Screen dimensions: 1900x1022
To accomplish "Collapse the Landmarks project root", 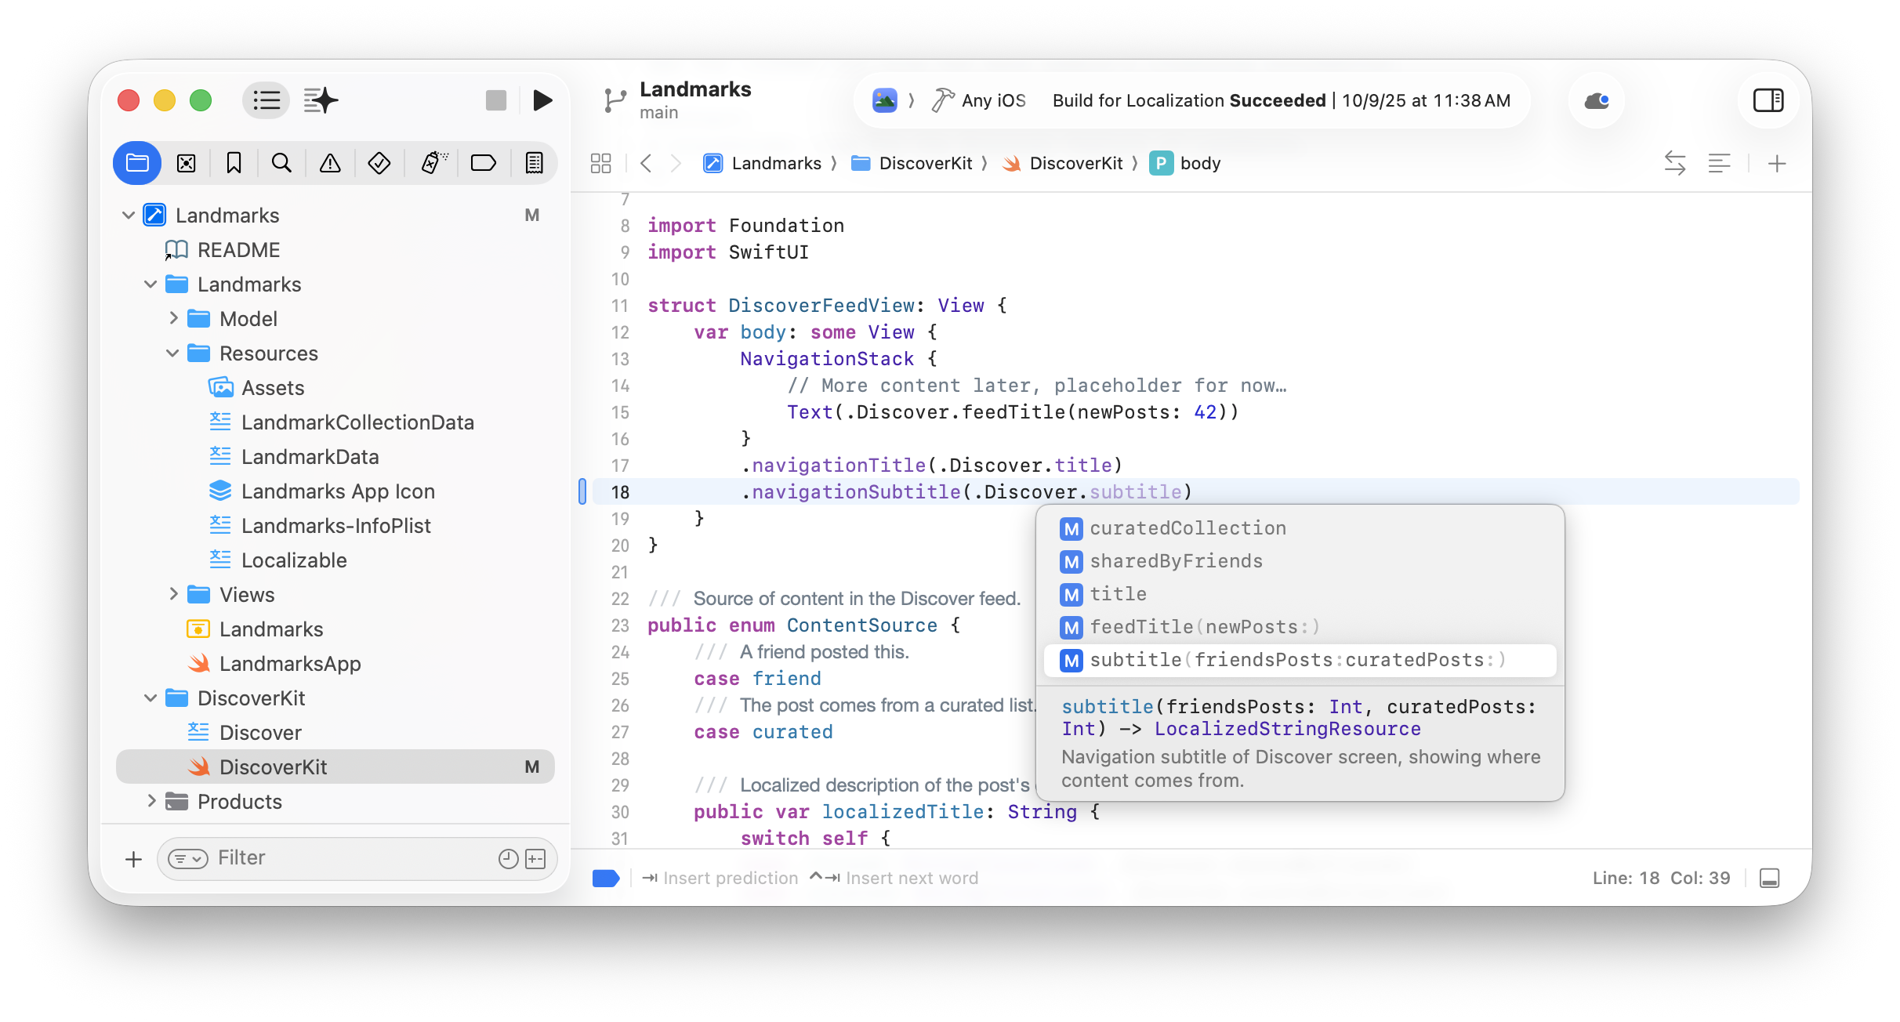I will 129,215.
